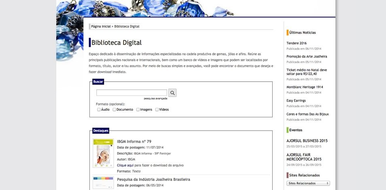Open Promoção da Arte Joalheira news
Image resolution: width=386 pixels, height=190 pixels.
[307, 56]
